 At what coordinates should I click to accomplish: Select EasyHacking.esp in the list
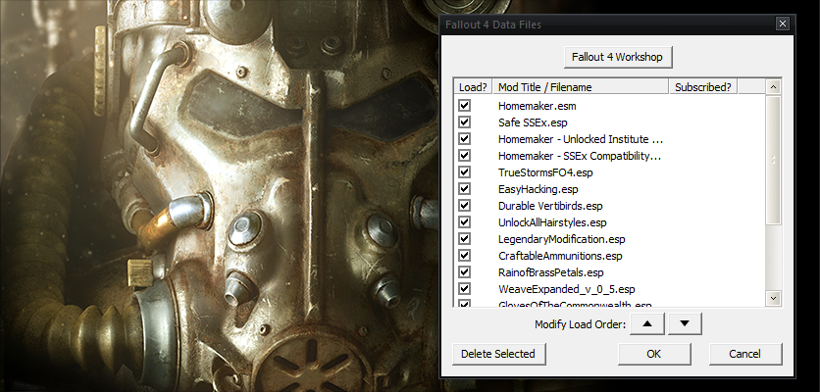[538, 190]
